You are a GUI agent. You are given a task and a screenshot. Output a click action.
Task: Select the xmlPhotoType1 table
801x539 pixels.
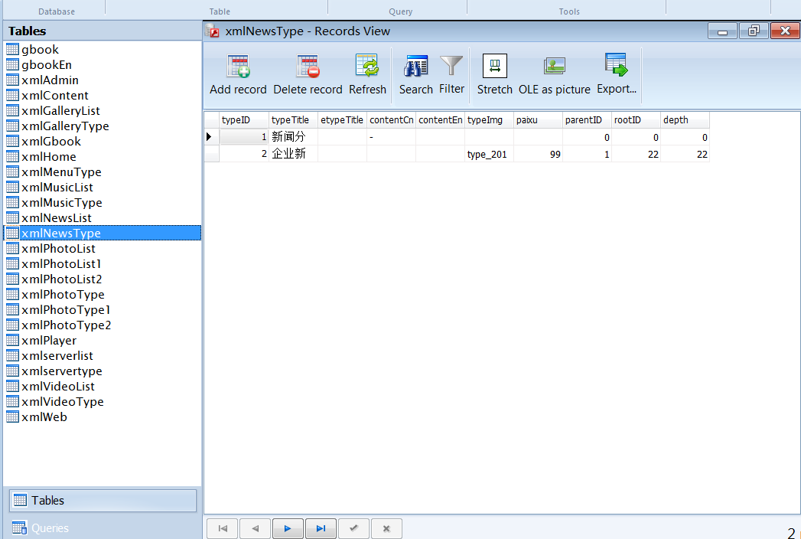coord(66,310)
